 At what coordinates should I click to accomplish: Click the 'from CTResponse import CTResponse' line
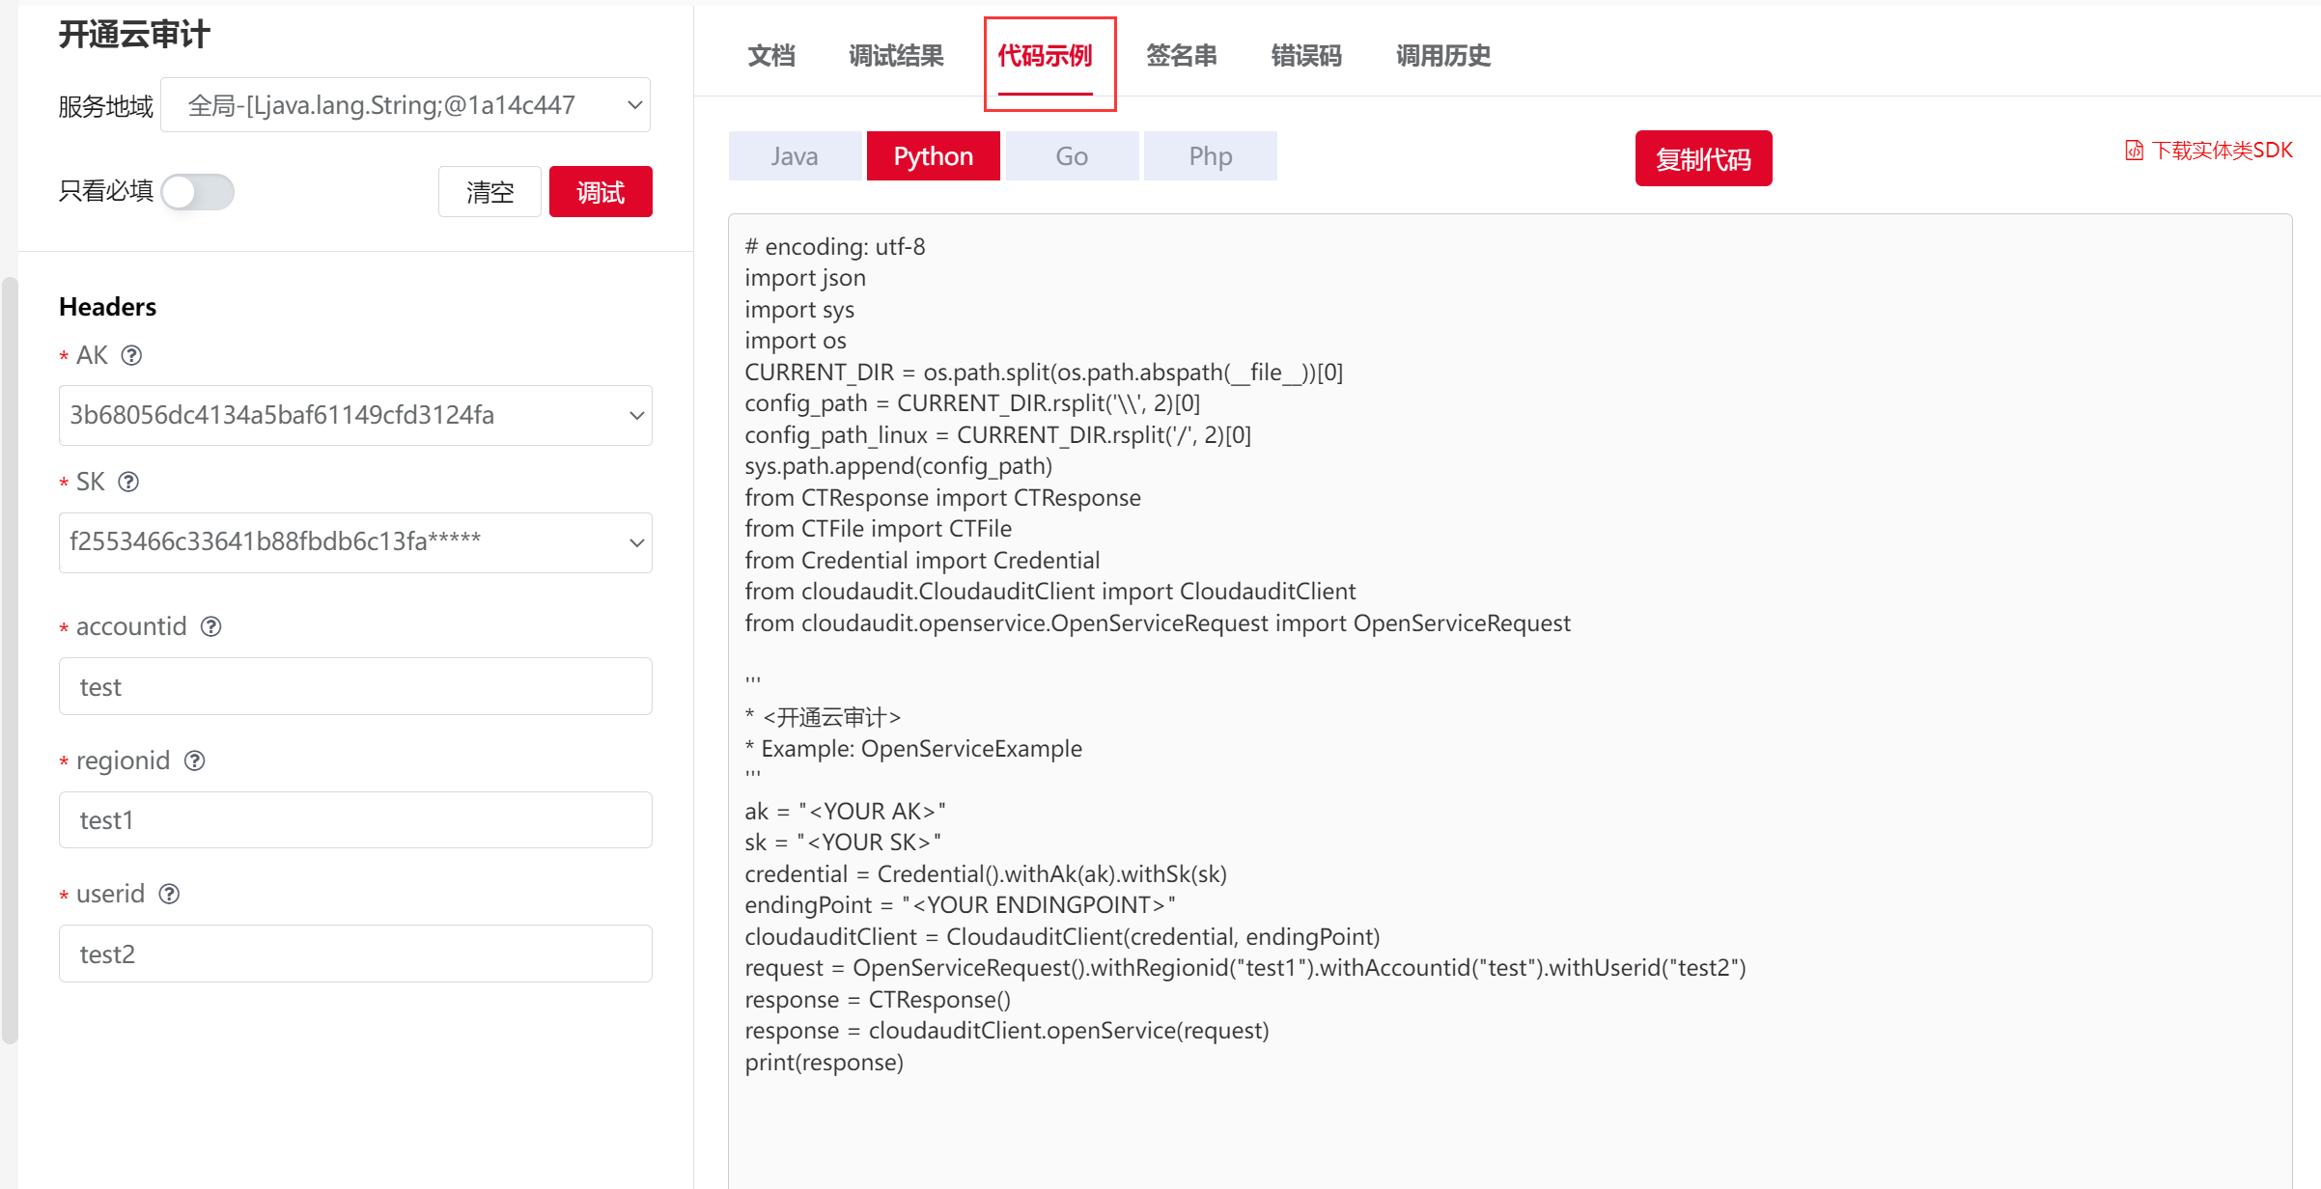point(942,497)
